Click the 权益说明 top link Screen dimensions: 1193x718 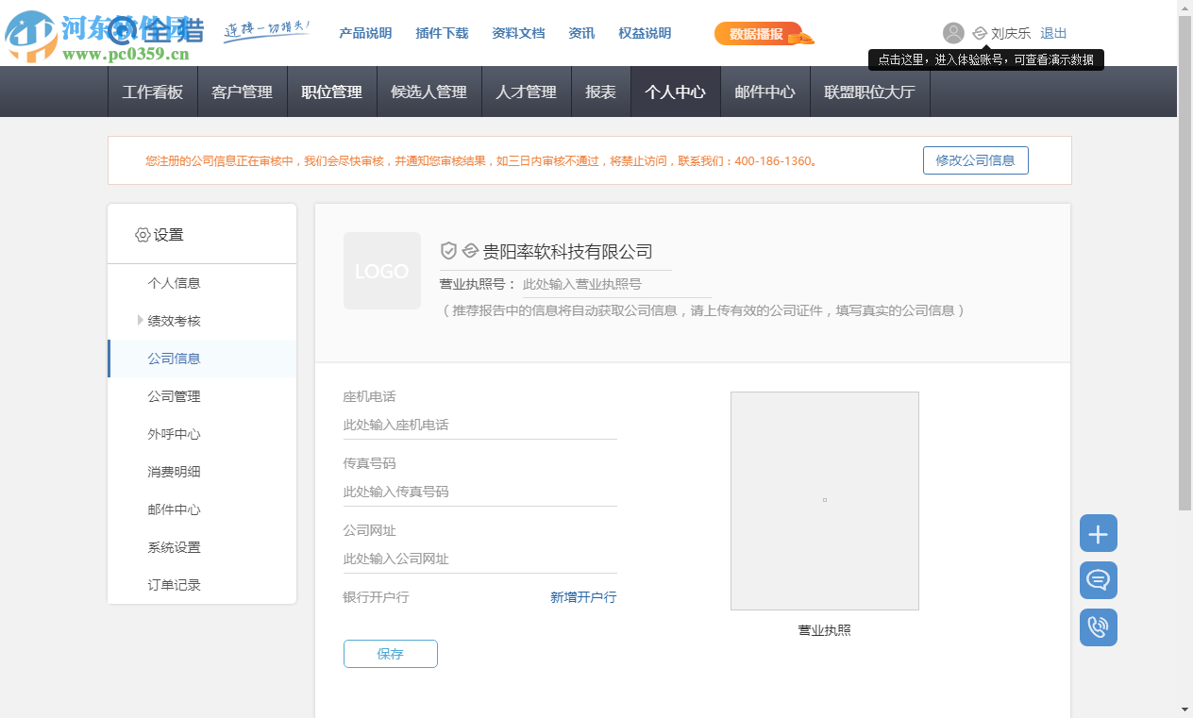click(x=645, y=33)
